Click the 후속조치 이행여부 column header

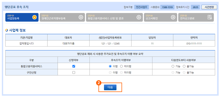[x=121, y=60]
